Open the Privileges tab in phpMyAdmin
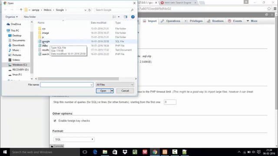This screenshot has width=278, height=156. coord(194,21)
